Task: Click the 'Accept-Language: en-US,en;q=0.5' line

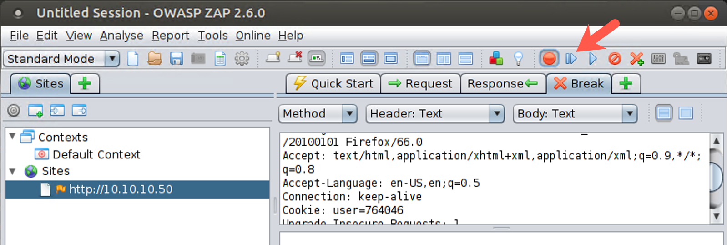Action: pos(381,183)
